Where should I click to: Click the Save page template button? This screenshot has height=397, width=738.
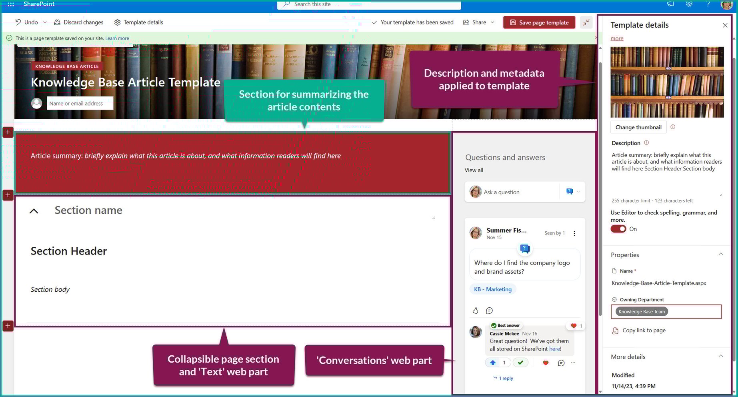pos(539,22)
